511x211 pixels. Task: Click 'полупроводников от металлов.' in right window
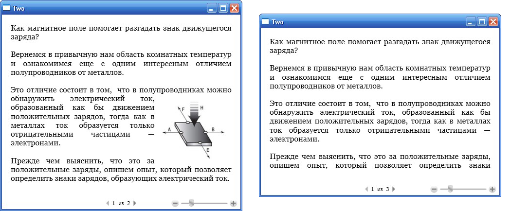pos(327,87)
